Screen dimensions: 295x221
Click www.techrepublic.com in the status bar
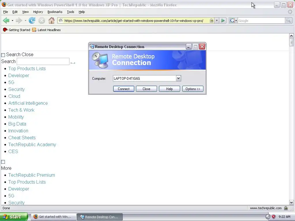tap(266, 208)
